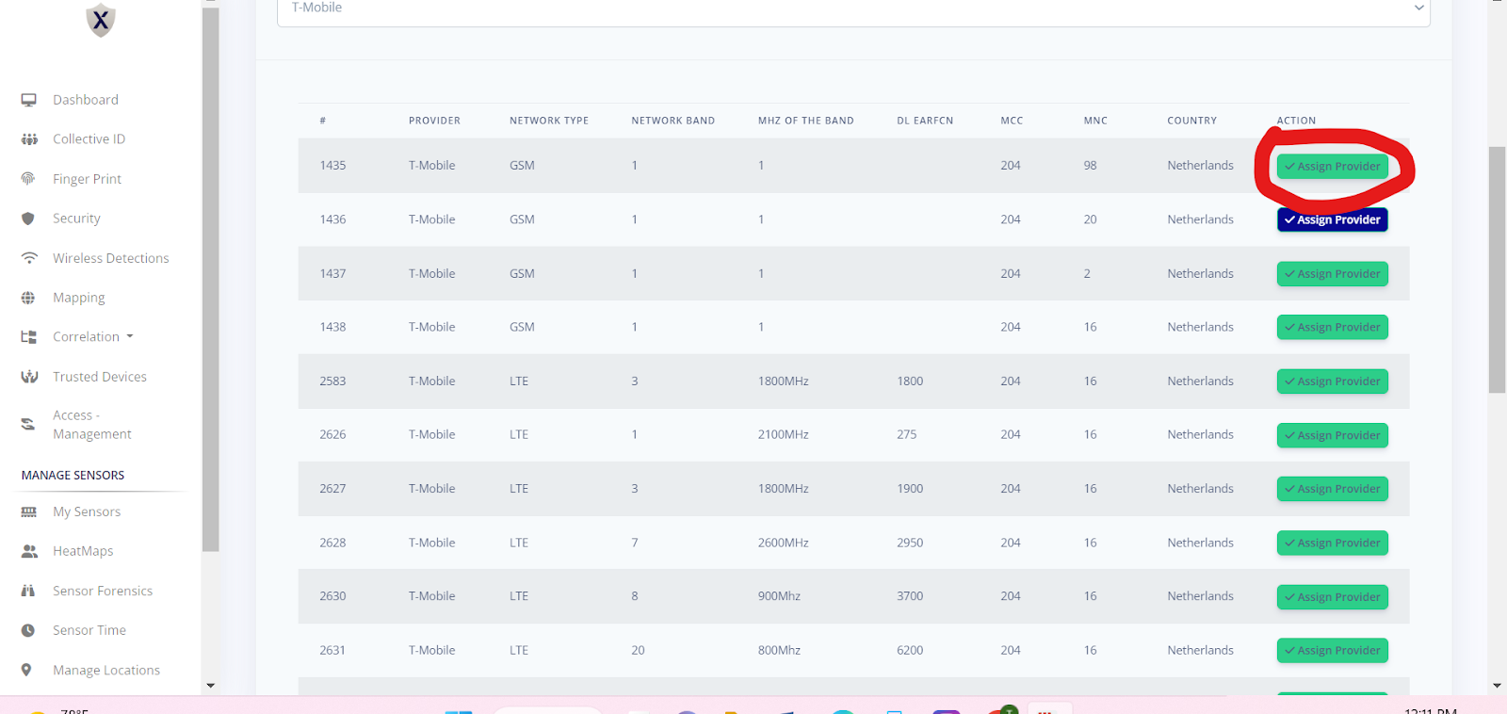
Task: Open Manage Locations page
Action: click(x=106, y=671)
